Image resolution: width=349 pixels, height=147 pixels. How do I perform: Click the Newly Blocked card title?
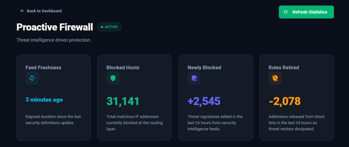click(204, 68)
